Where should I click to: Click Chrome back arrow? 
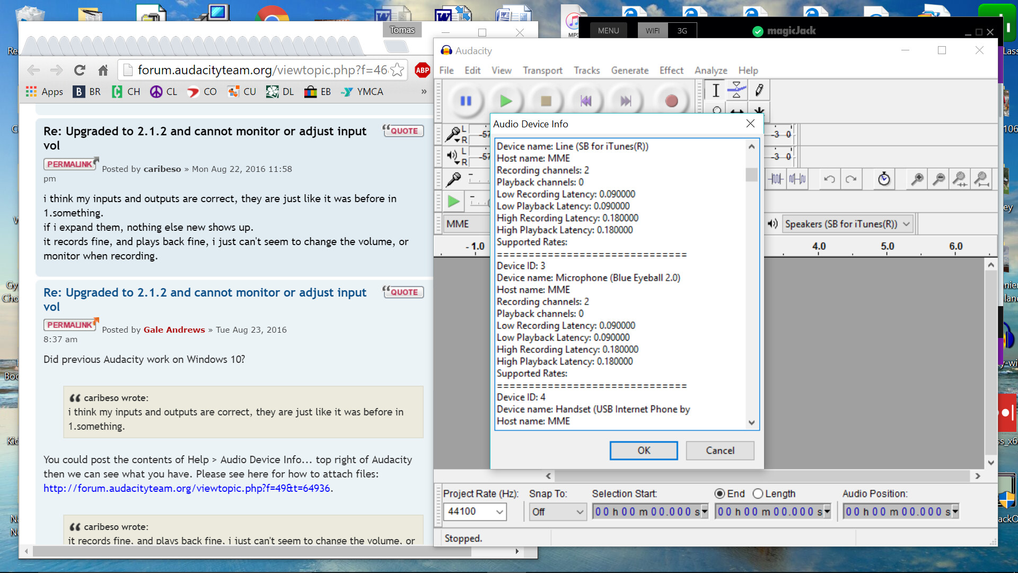point(33,70)
